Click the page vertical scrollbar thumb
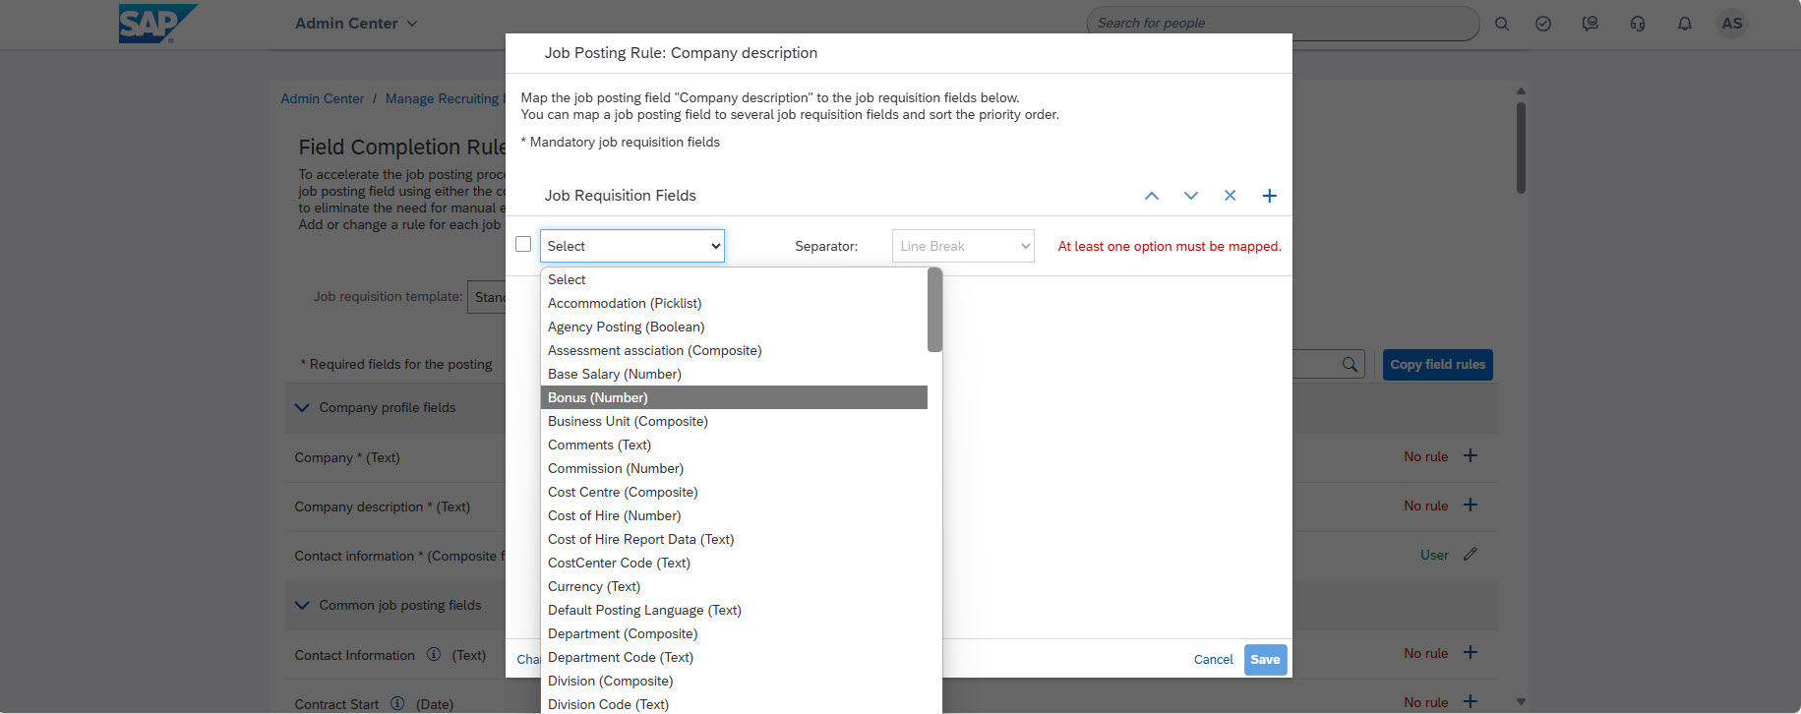The image size is (1801, 714). (x=1521, y=148)
